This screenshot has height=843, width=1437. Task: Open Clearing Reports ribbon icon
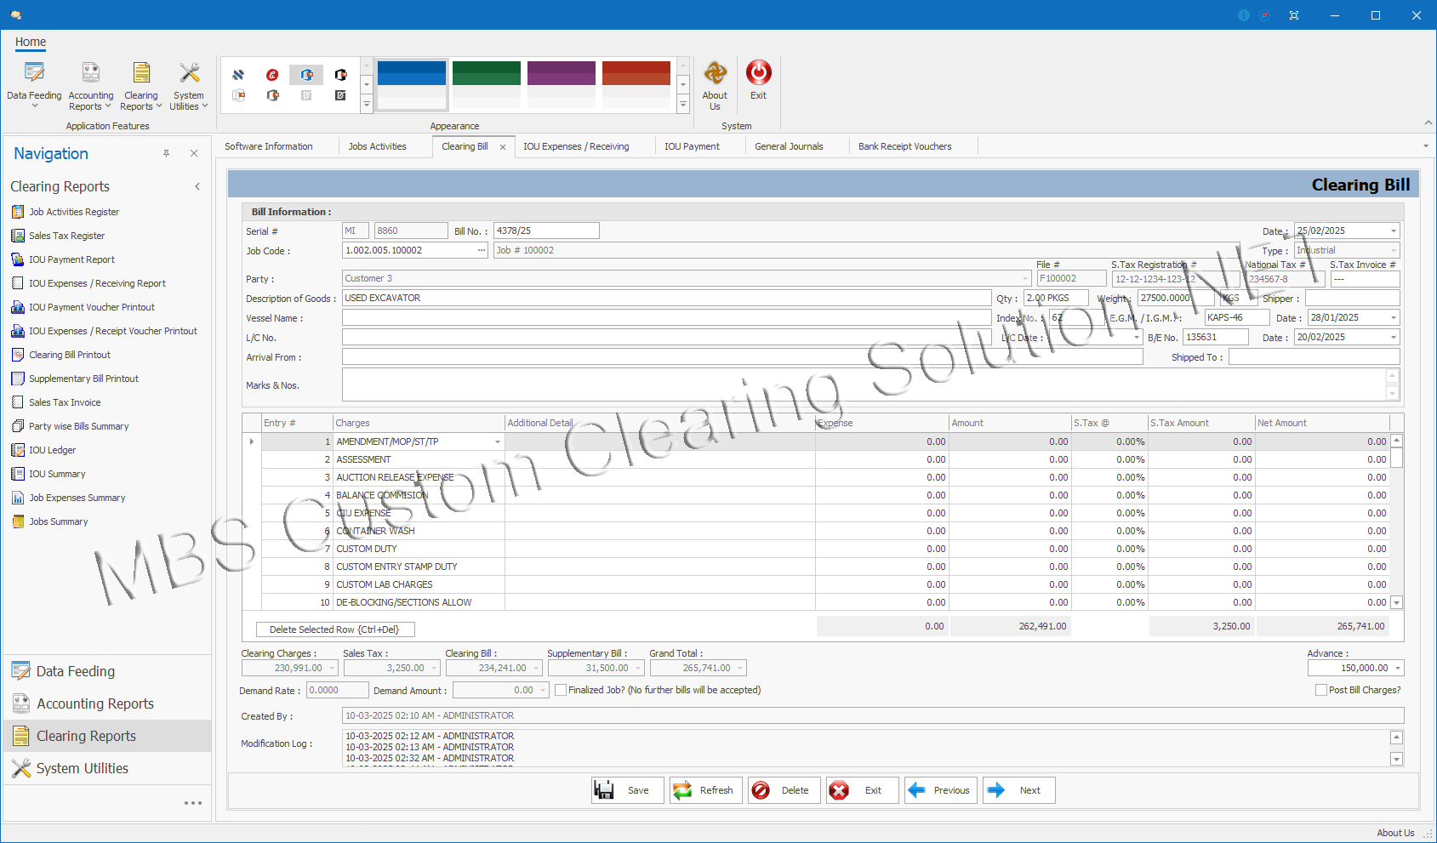(140, 85)
